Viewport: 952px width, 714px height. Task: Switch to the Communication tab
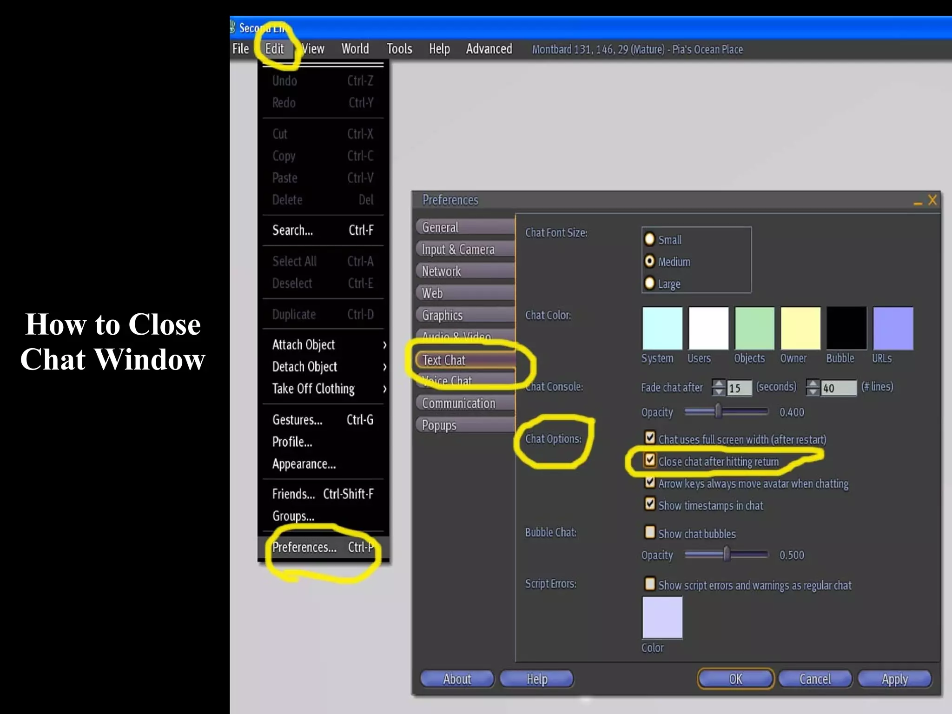pos(466,403)
